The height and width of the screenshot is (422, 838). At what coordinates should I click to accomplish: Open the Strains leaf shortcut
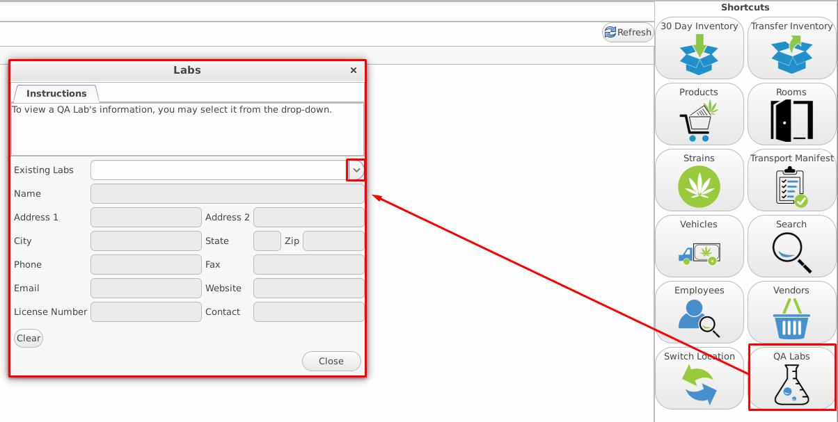pos(699,180)
